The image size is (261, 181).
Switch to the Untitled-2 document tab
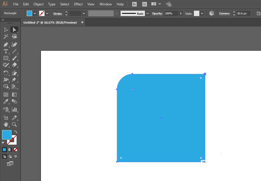pyautogui.click(x=50, y=23)
